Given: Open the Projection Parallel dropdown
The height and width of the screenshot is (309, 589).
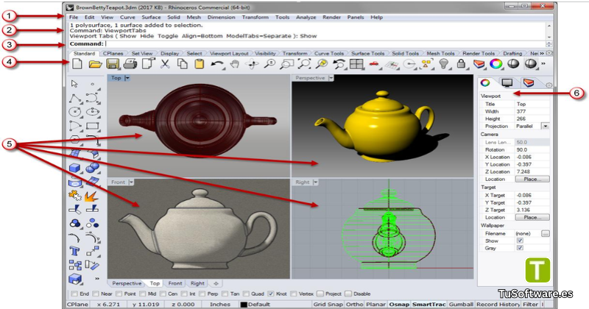Looking at the screenshot, I should point(545,126).
